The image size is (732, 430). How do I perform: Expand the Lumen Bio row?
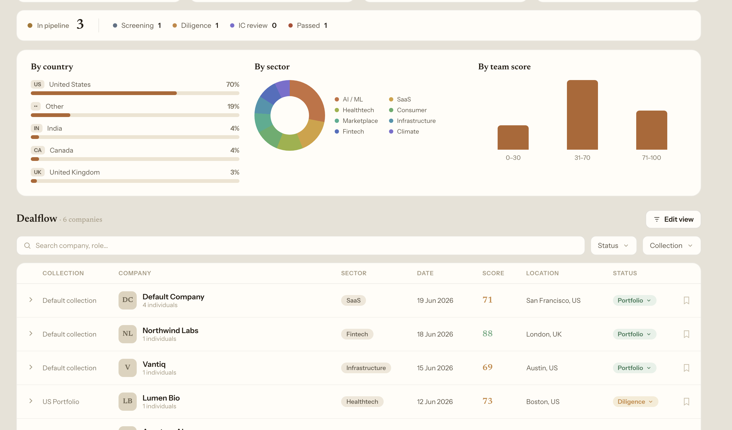click(x=31, y=401)
